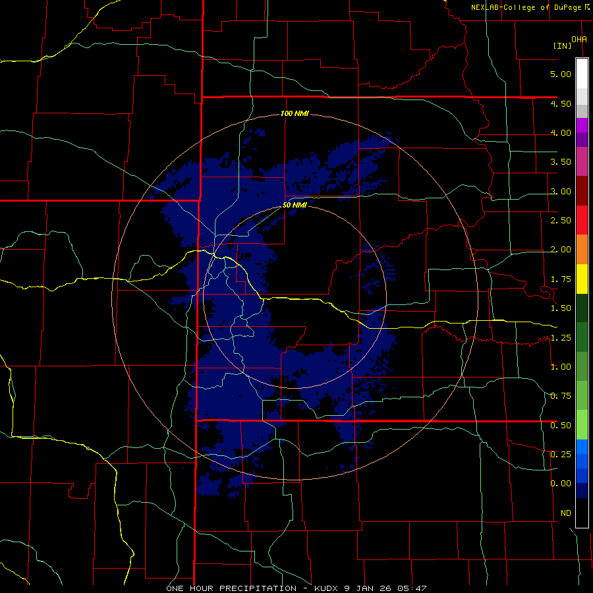Click the 50 NMI range ring label
Image resolution: width=593 pixels, height=593 pixels.
tap(295, 206)
